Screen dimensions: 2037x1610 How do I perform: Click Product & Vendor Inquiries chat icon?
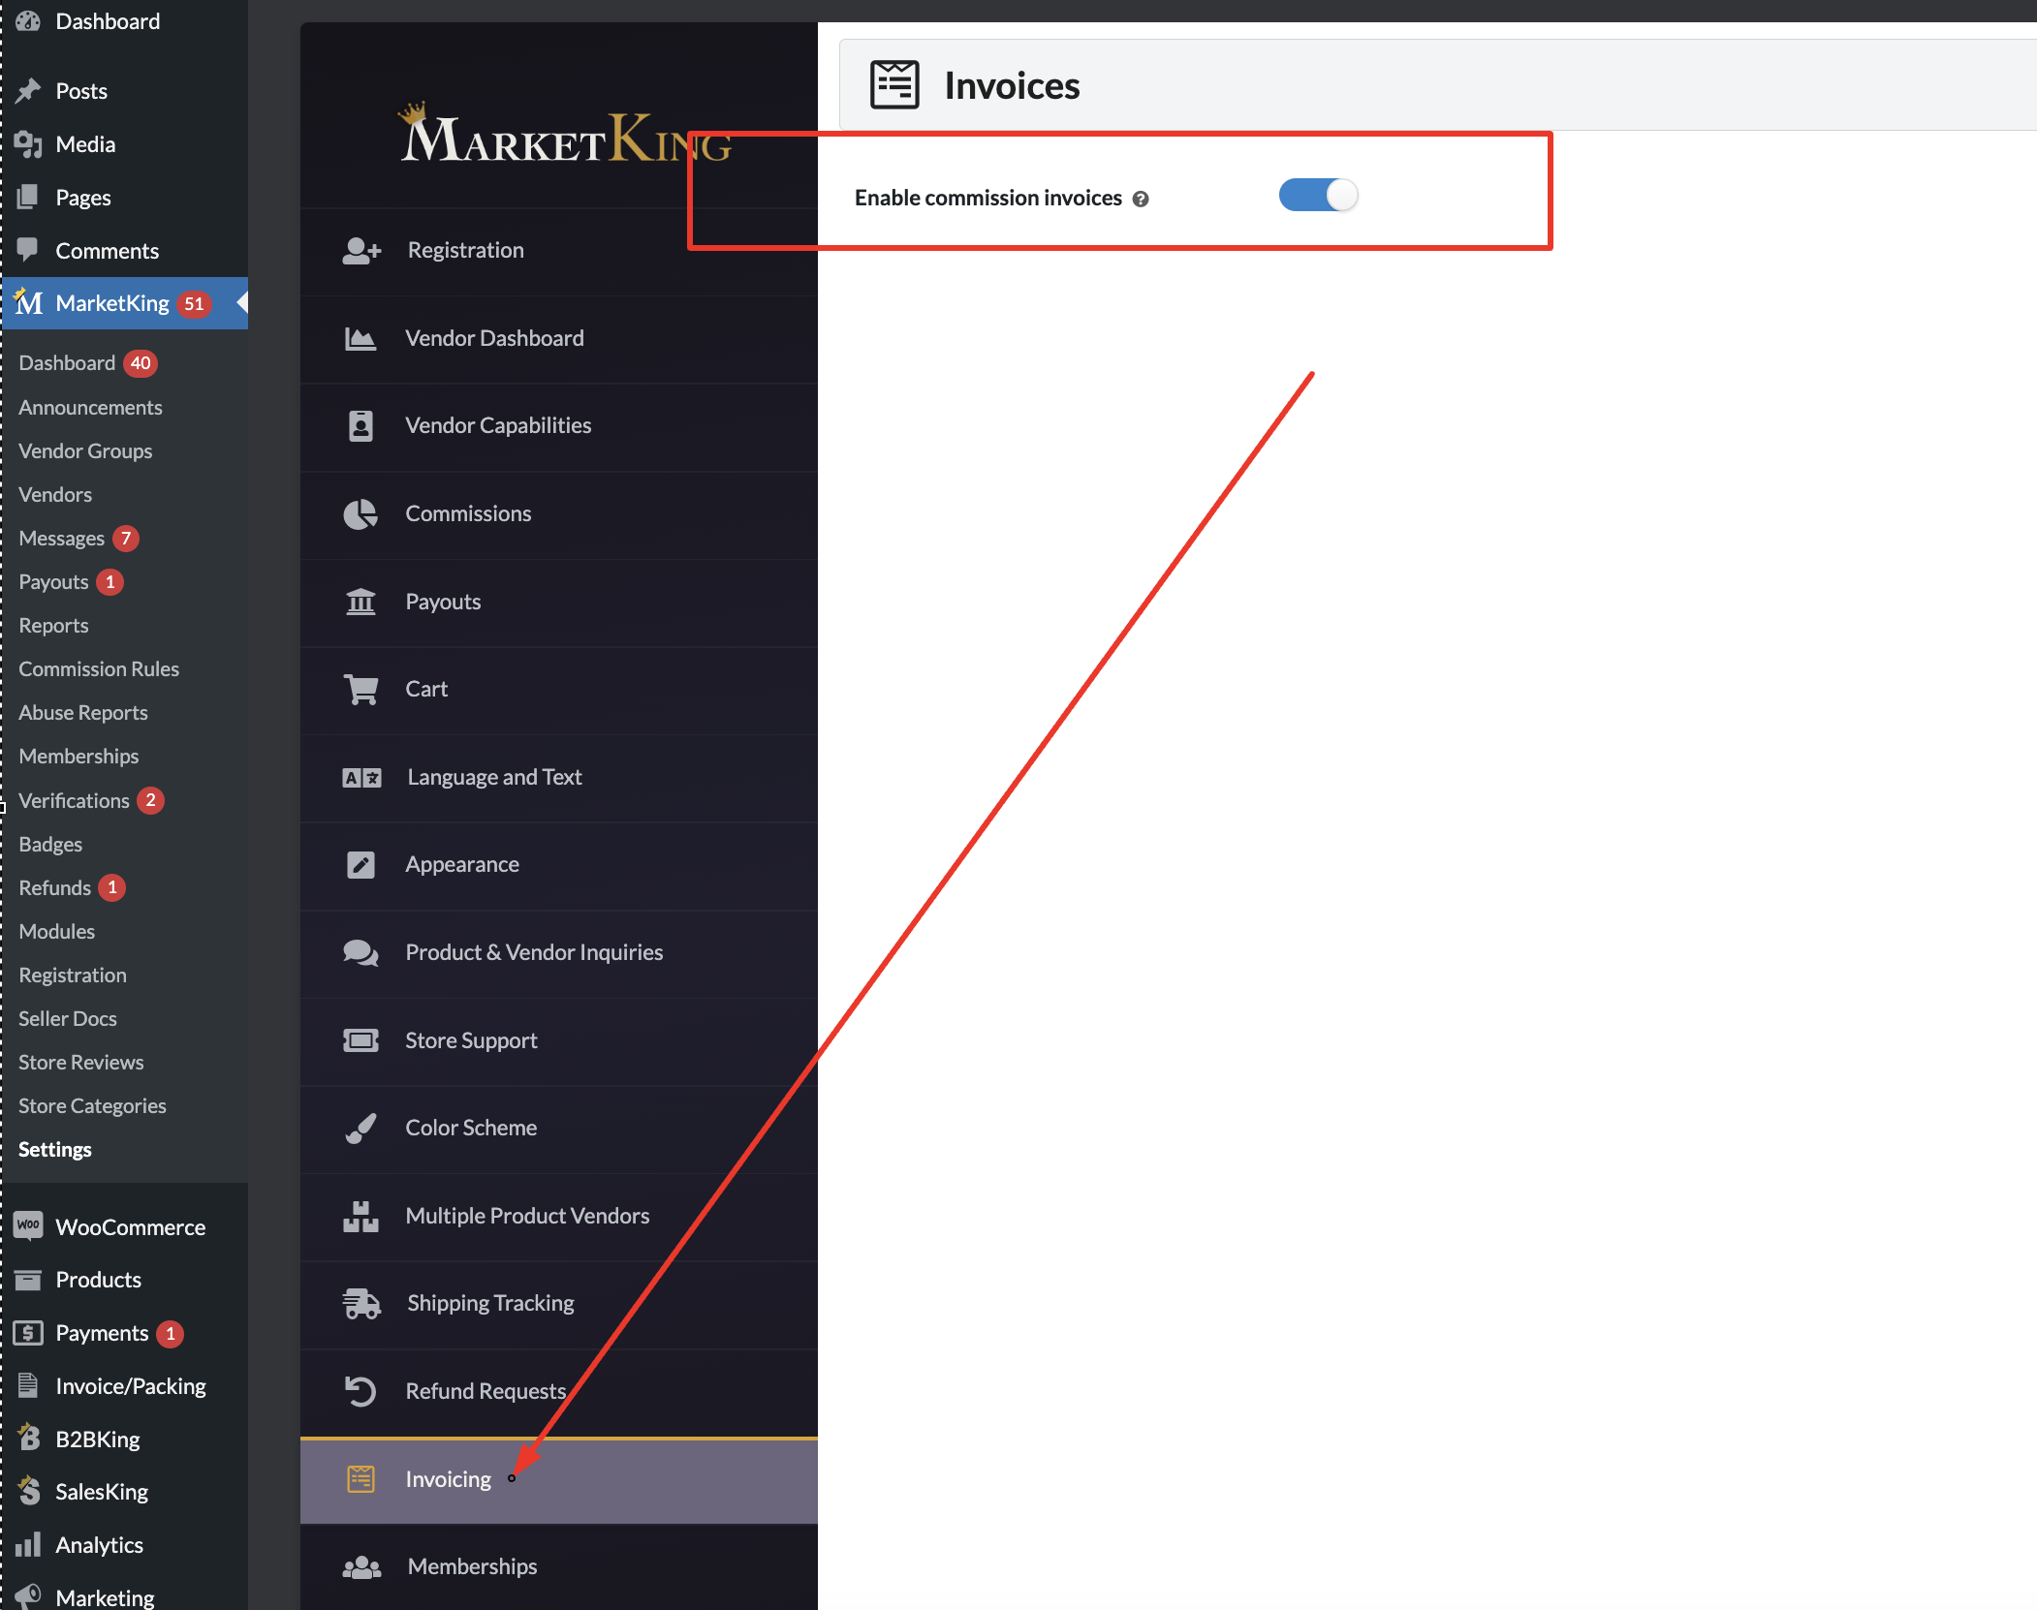pos(360,953)
